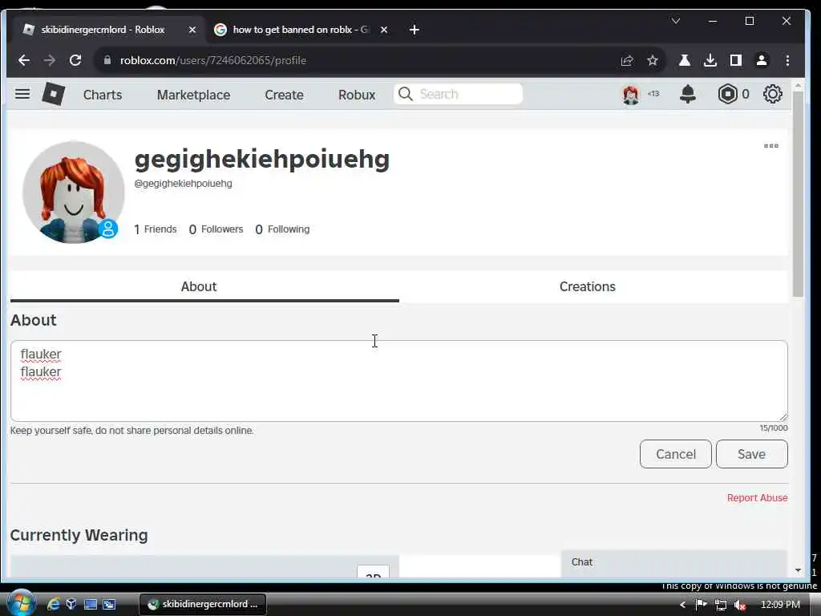Click the scrollbar down arrow
Viewport: 821px width, 616px height.
pyautogui.click(x=798, y=570)
